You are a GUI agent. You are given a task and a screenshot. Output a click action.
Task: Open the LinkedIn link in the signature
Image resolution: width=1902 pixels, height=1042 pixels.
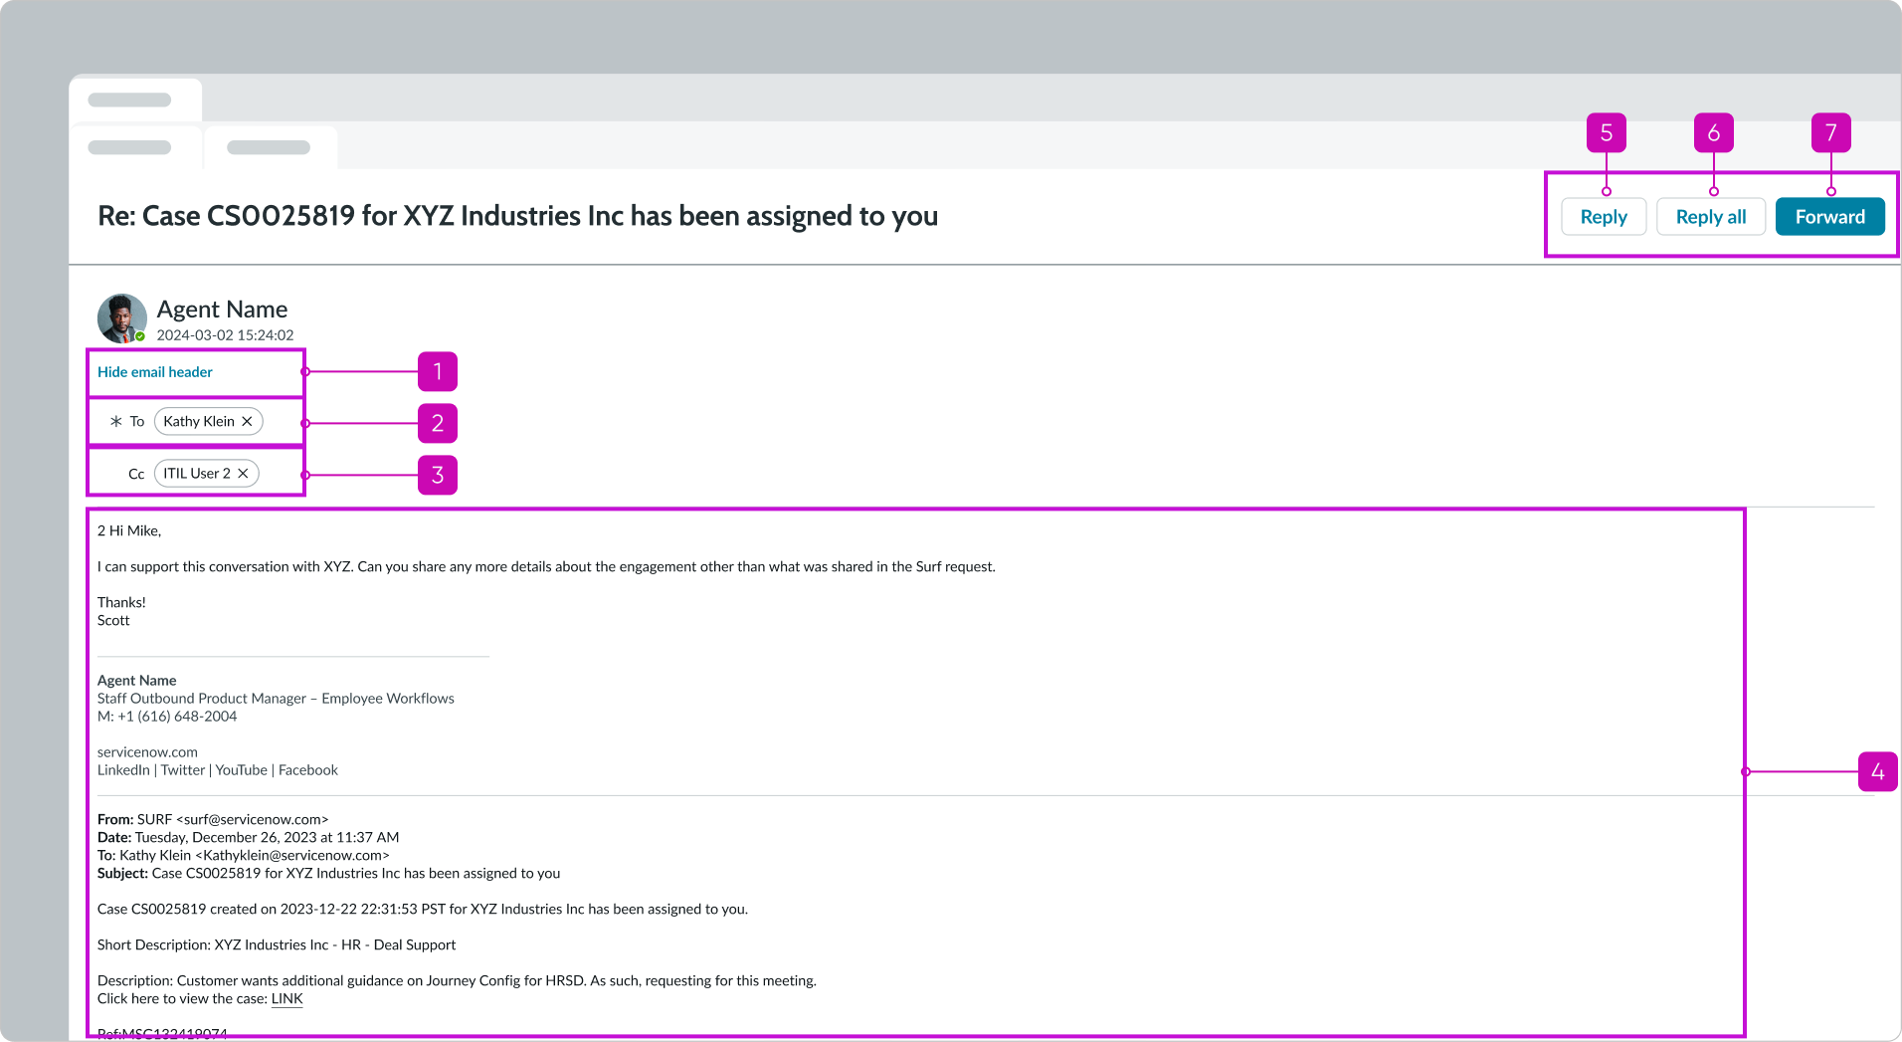pos(122,769)
